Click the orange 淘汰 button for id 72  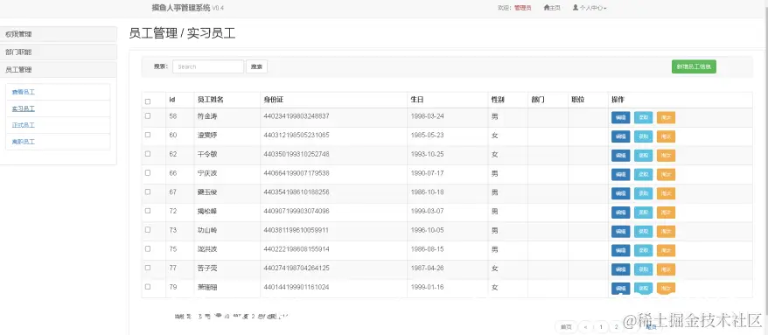tap(667, 213)
